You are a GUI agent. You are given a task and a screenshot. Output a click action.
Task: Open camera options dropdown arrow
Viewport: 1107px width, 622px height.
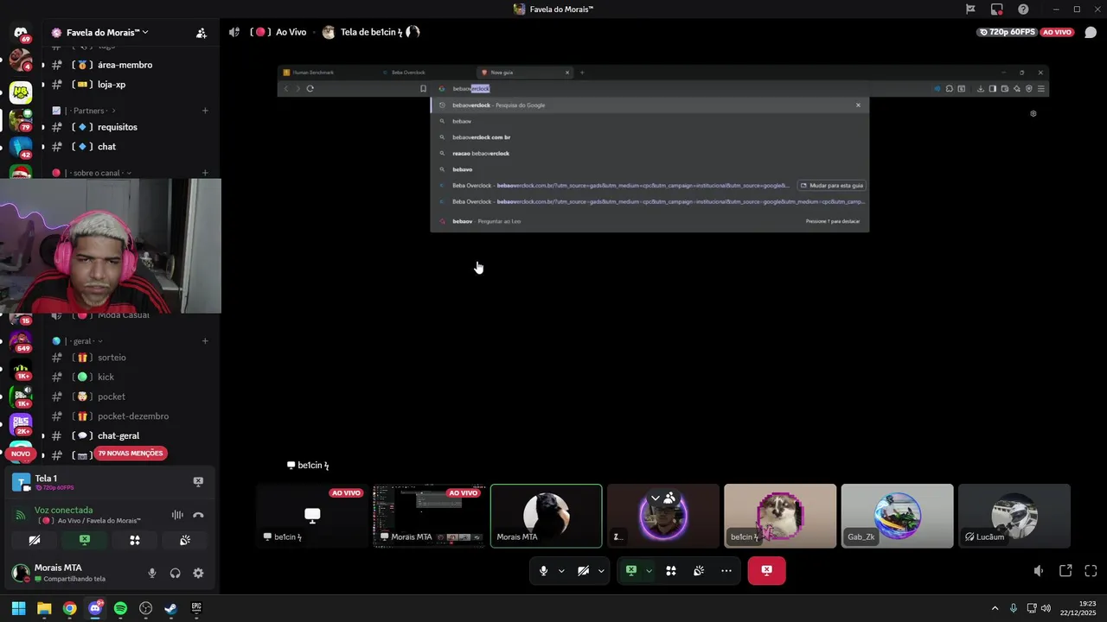coord(601,571)
